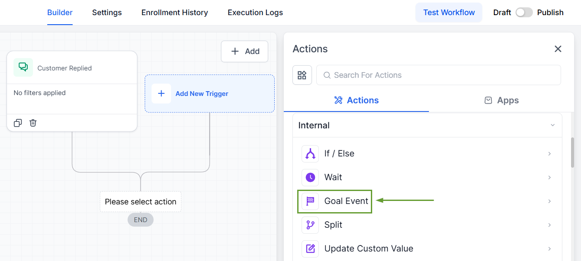Screen dimensions: 581x261
Task: Click the Update Custom Value icon
Action: click(x=310, y=249)
